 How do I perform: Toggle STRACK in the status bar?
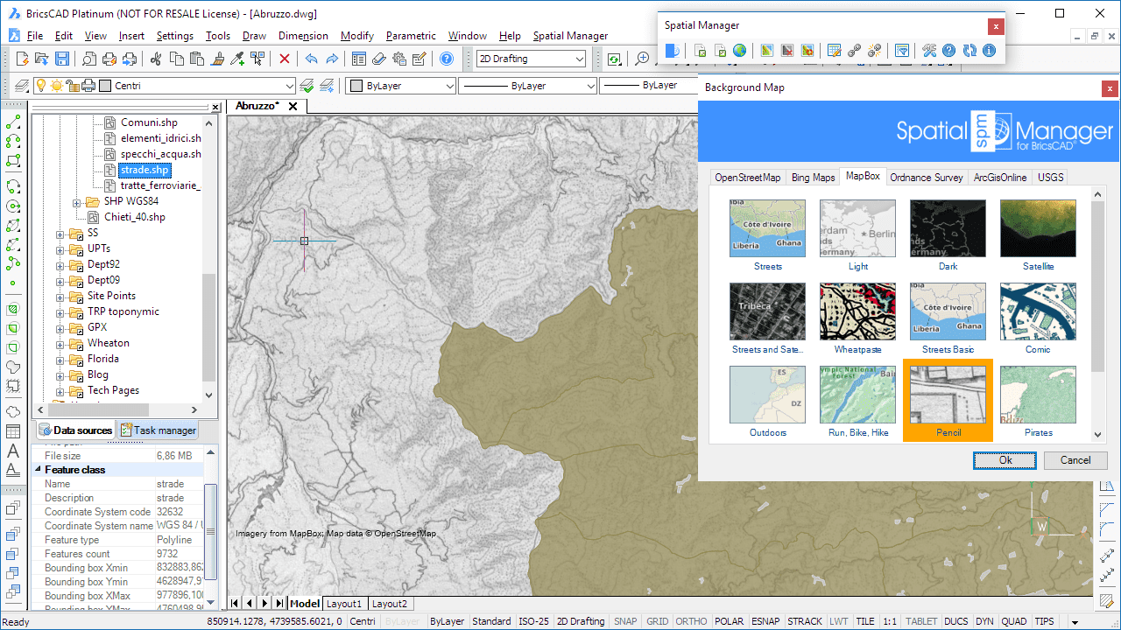click(x=805, y=621)
